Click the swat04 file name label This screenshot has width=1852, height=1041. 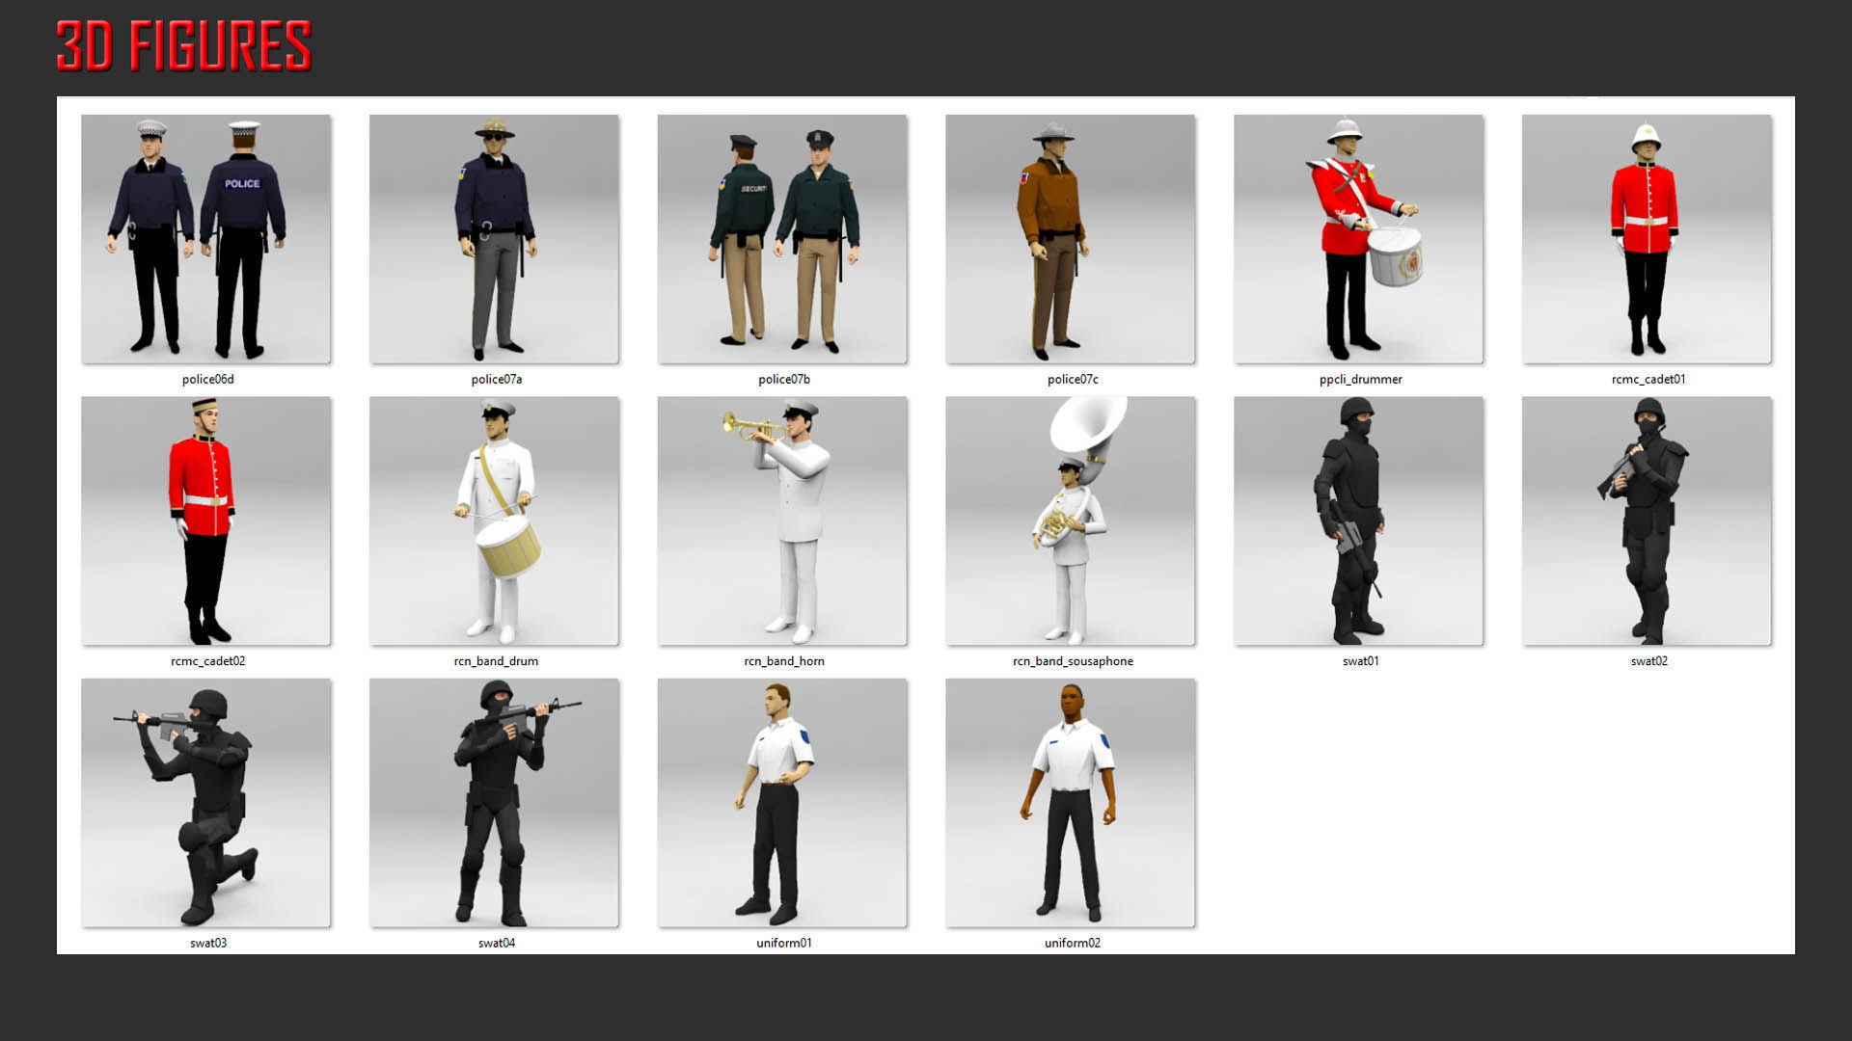pos(497,944)
